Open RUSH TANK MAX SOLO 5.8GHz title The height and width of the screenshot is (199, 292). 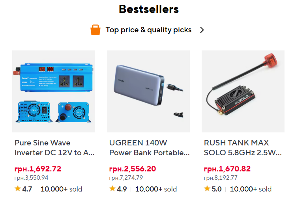243,148
